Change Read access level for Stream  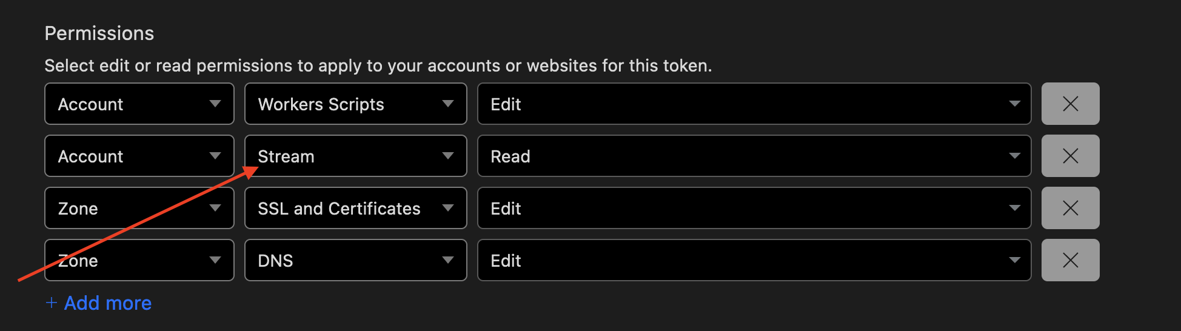754,156
